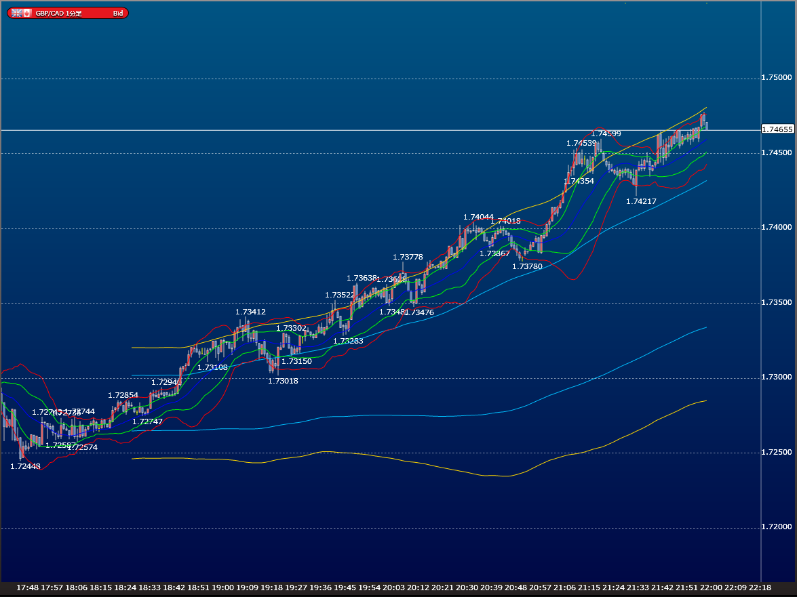Screen dimensions: 797x597
Task: Click the 21:24 time axis label
Action: (613, 588)
